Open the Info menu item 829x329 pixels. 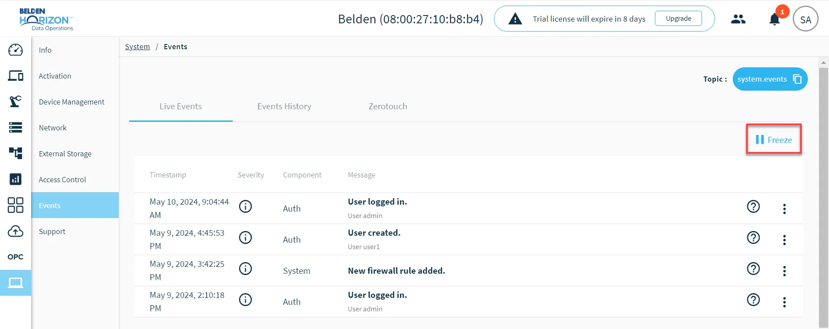[75, 50]
